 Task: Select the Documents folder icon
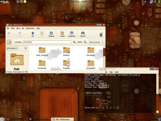(x=91, y=52)
